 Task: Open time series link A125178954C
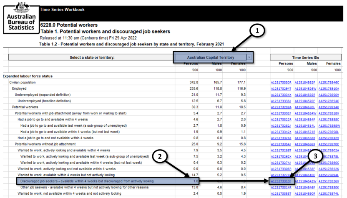click(329, 101)
